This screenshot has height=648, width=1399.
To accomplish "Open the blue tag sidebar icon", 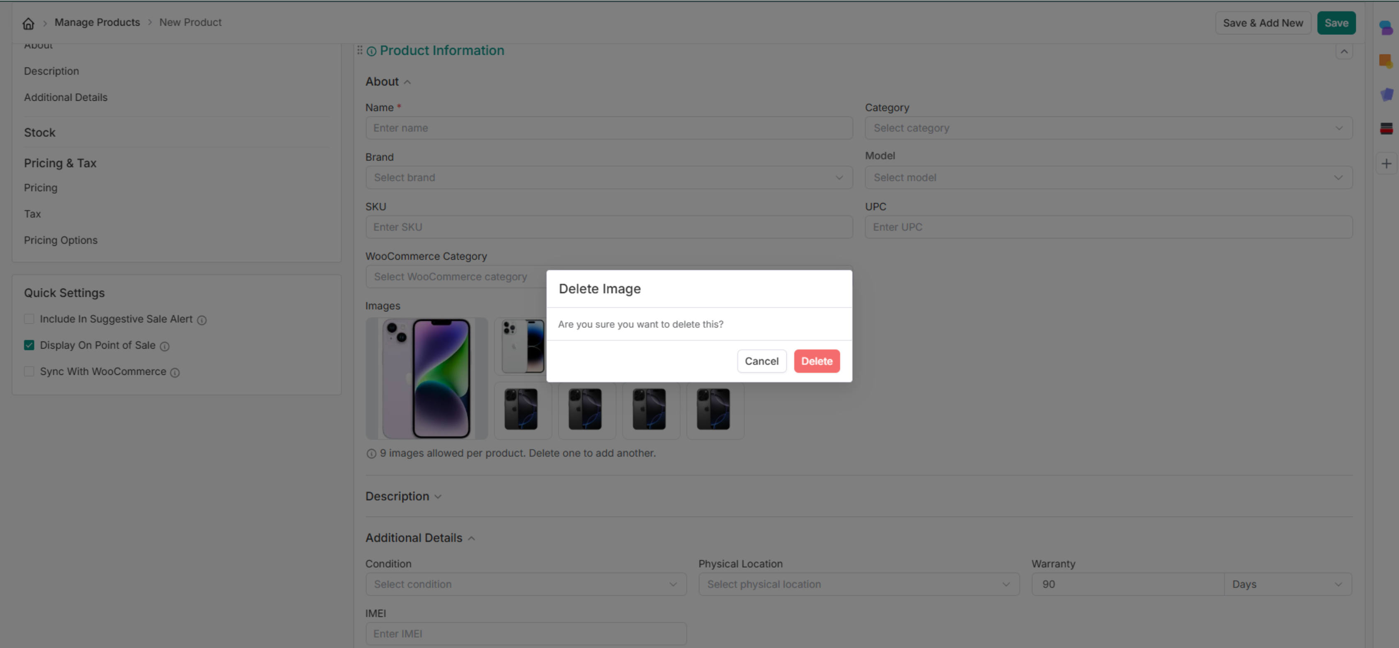I will click(1386, 95).
